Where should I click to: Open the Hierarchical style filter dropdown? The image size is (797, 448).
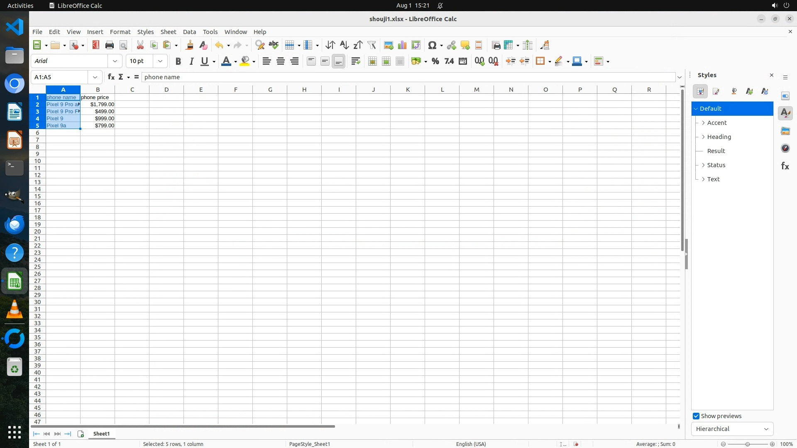(732, 429)
